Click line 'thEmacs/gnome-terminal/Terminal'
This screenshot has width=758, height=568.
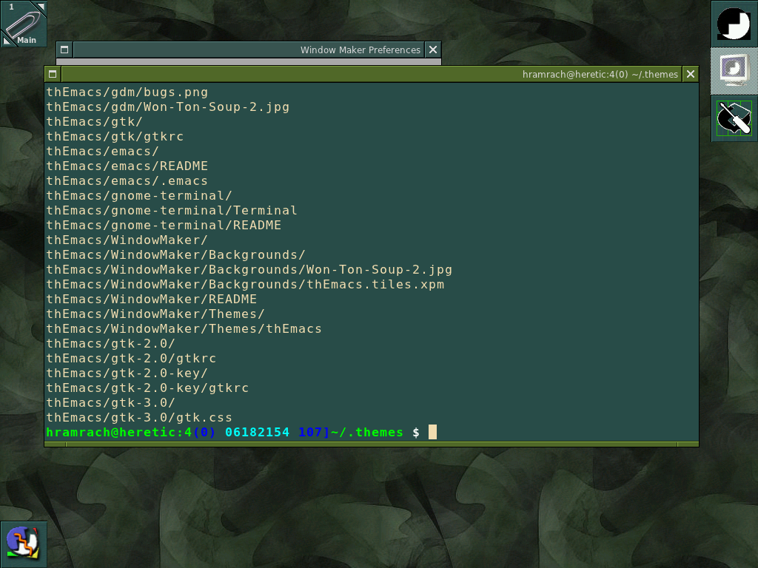(x=172, y=210)
